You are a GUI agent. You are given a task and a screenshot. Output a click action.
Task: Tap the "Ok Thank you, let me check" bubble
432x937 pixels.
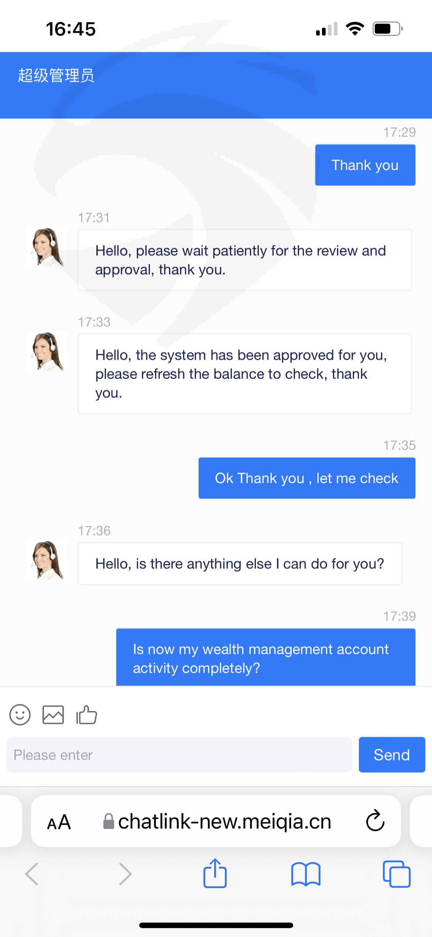click(x=306, y=478)
